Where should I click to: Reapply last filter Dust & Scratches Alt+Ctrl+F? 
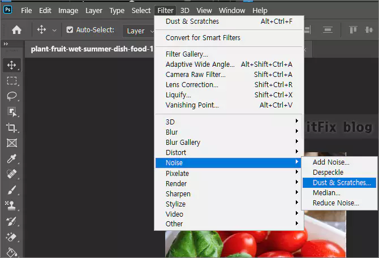click(229, 21)
